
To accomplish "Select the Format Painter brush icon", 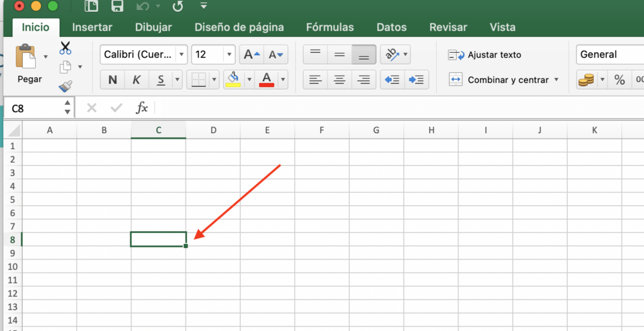I will [x=65, y=85].
